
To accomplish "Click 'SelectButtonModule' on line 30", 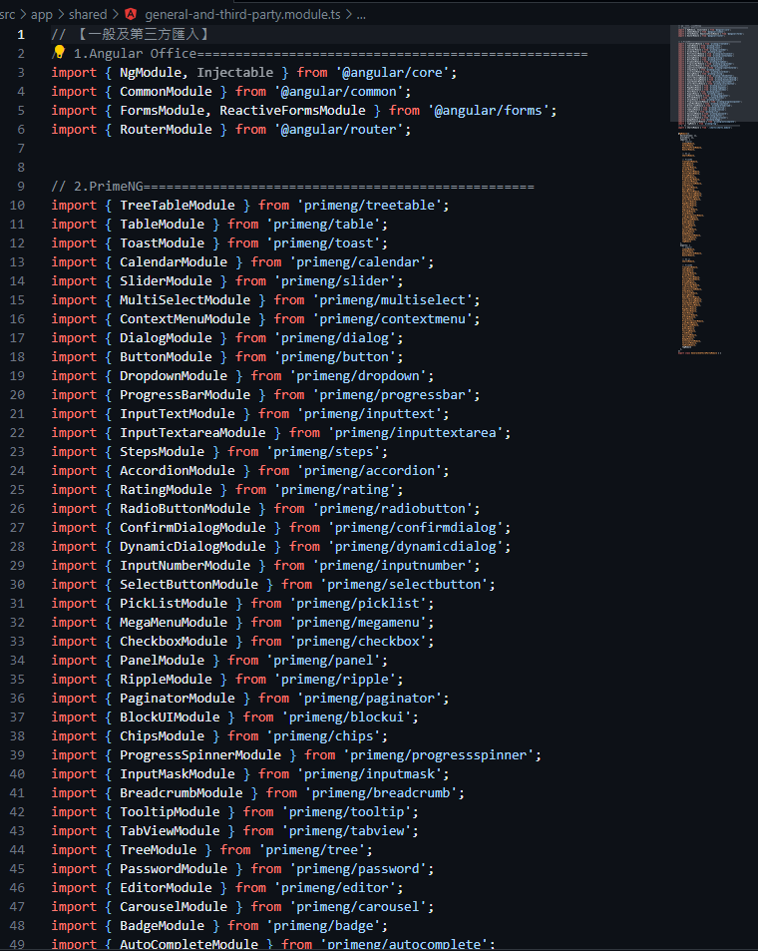I will click(189, 584).
